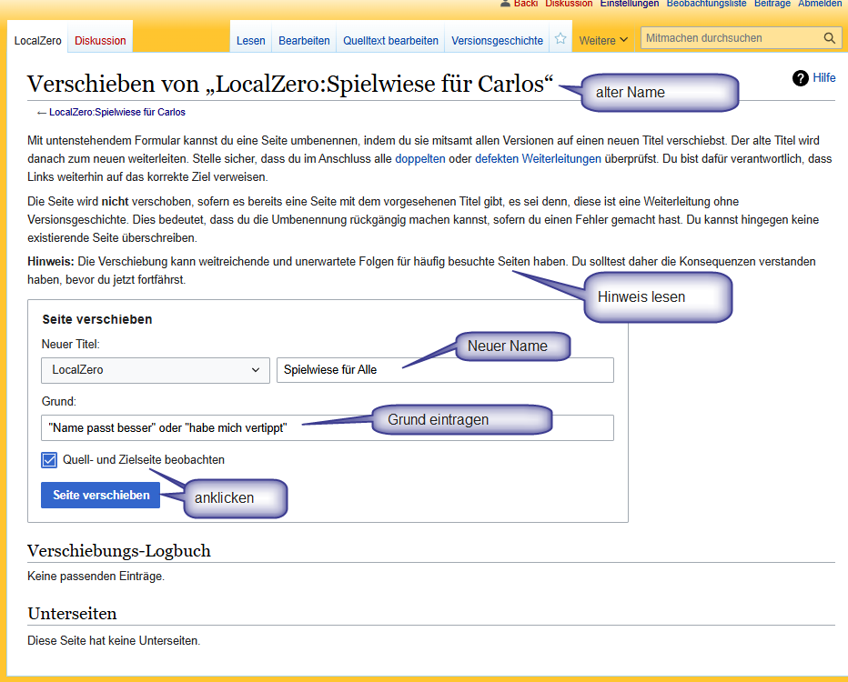Open help via the question mark icon

(x=800, y=78)
